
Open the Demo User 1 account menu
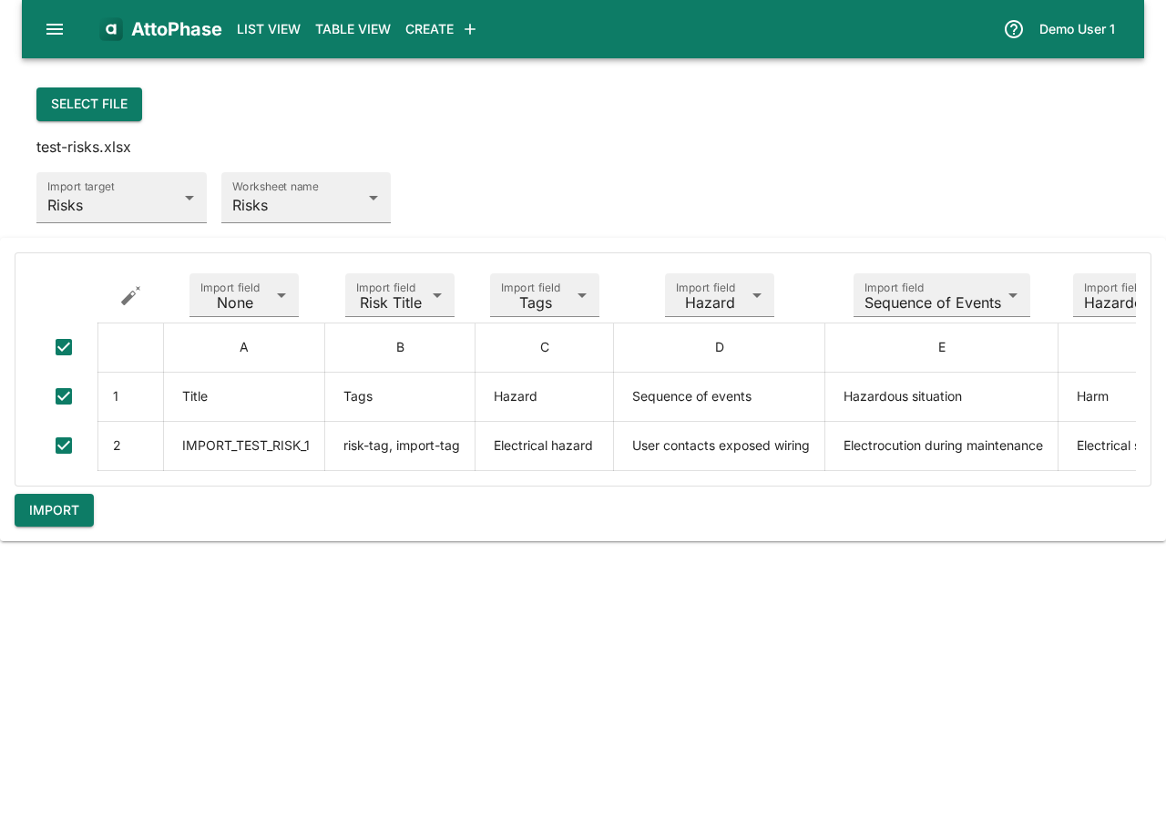click(1077, 28)
